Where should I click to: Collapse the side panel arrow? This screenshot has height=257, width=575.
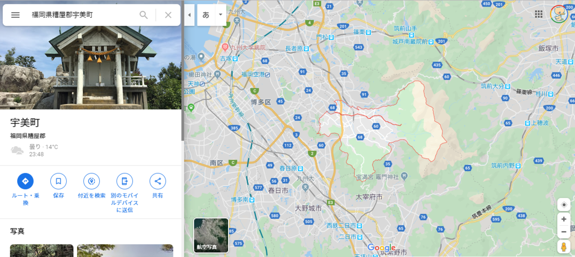click(x=189, y=15)
